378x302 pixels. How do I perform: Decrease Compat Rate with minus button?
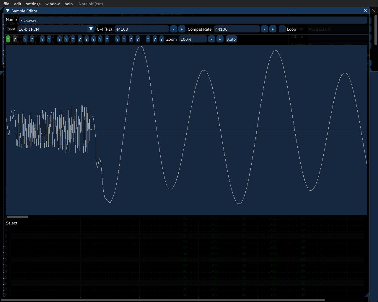(x=265, y=29)
